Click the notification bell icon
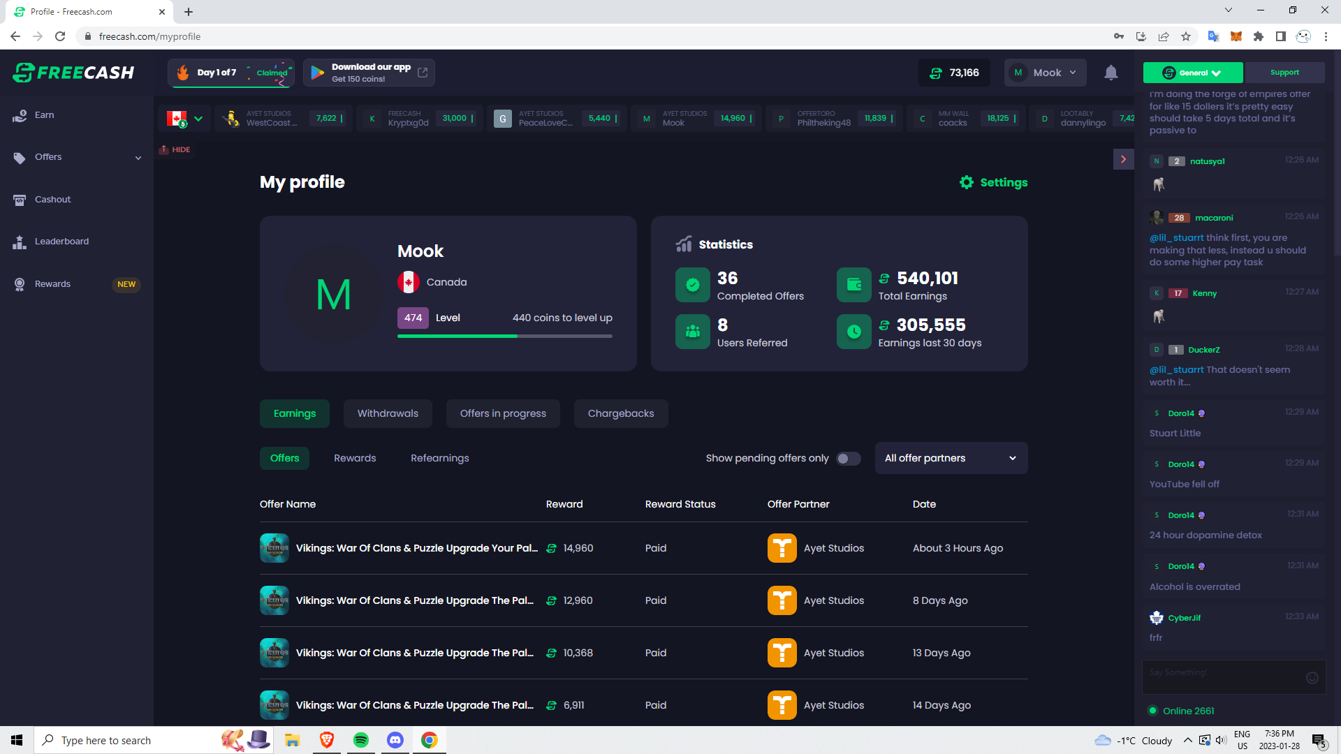 pos(1111,73)
